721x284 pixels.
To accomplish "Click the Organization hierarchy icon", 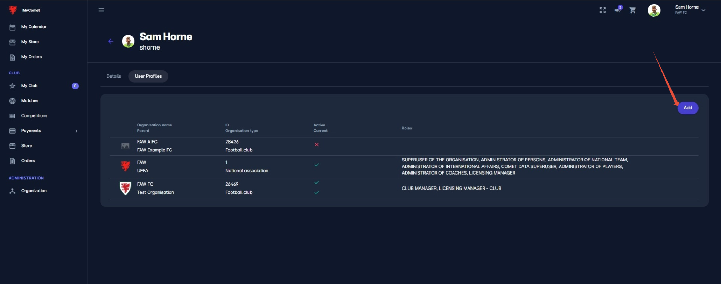I will (12, 191).
